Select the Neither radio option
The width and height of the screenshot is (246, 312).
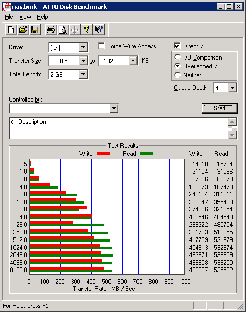(177, 75)
